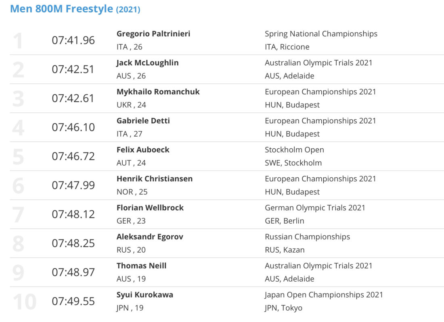This screenshot has height=322, width=444.
Task: Select the top time 07:41.96
Action: [73, 40]
